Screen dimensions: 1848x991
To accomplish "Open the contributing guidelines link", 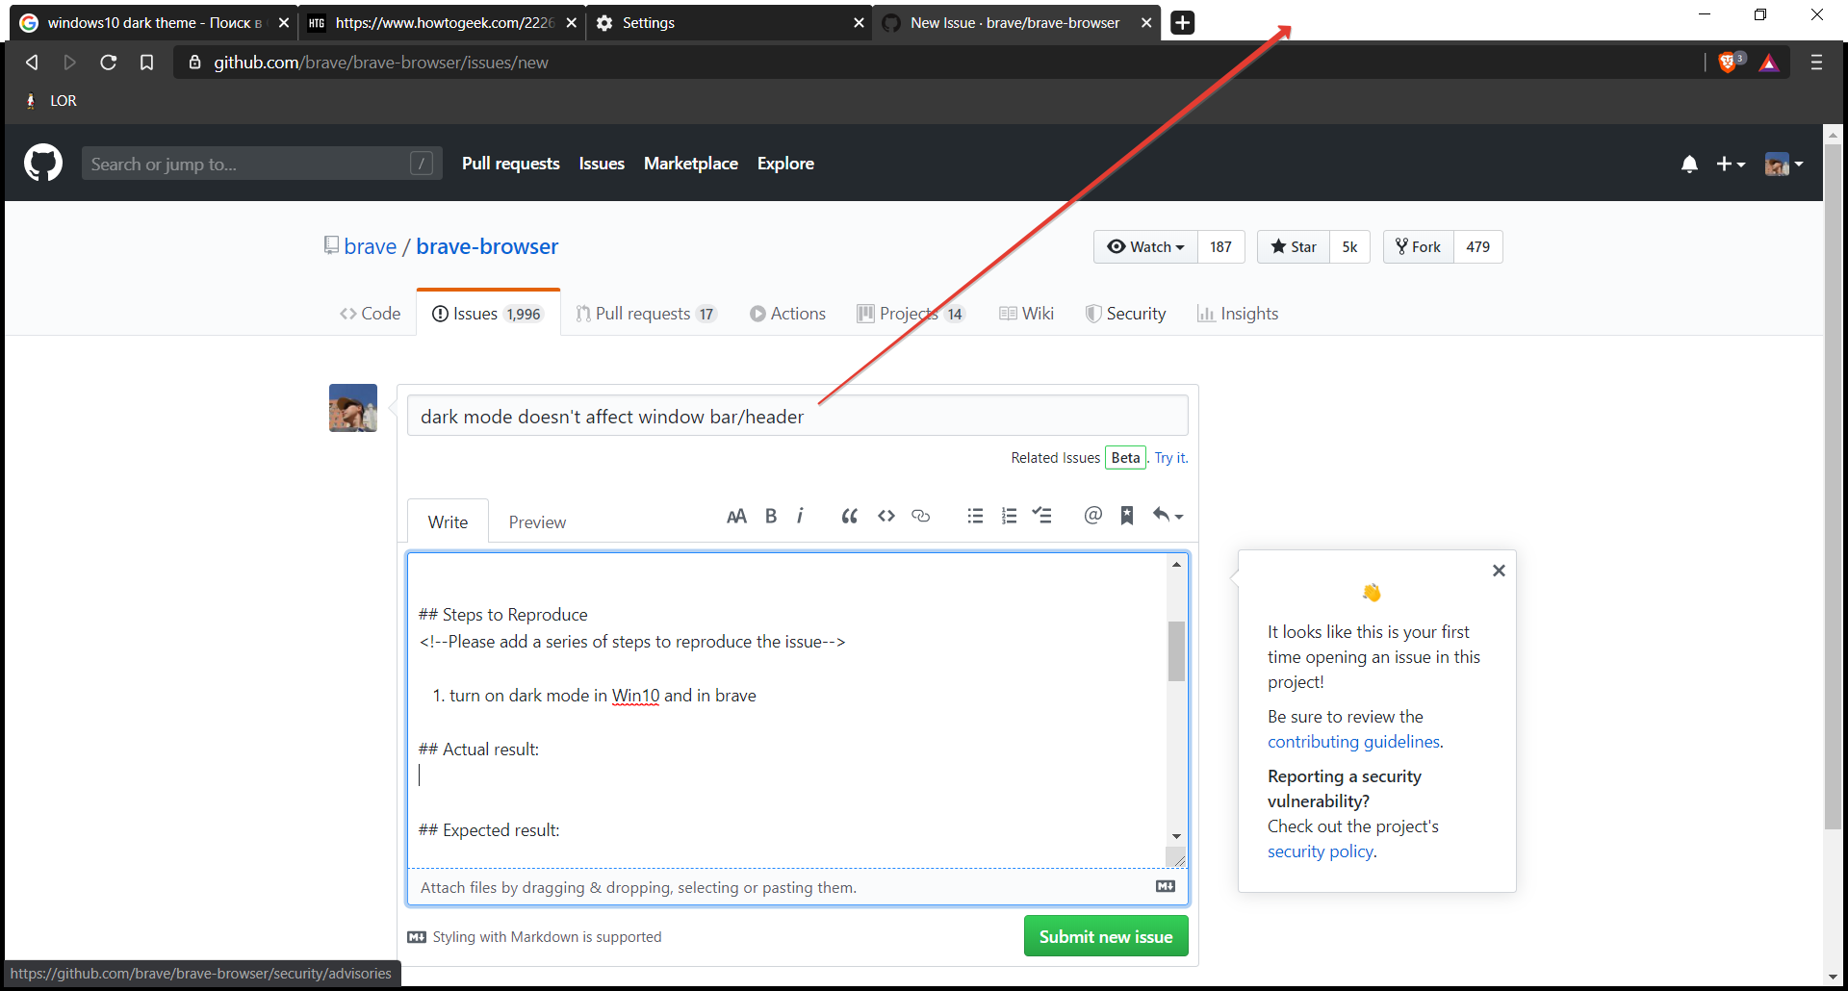I will 1353,742.
